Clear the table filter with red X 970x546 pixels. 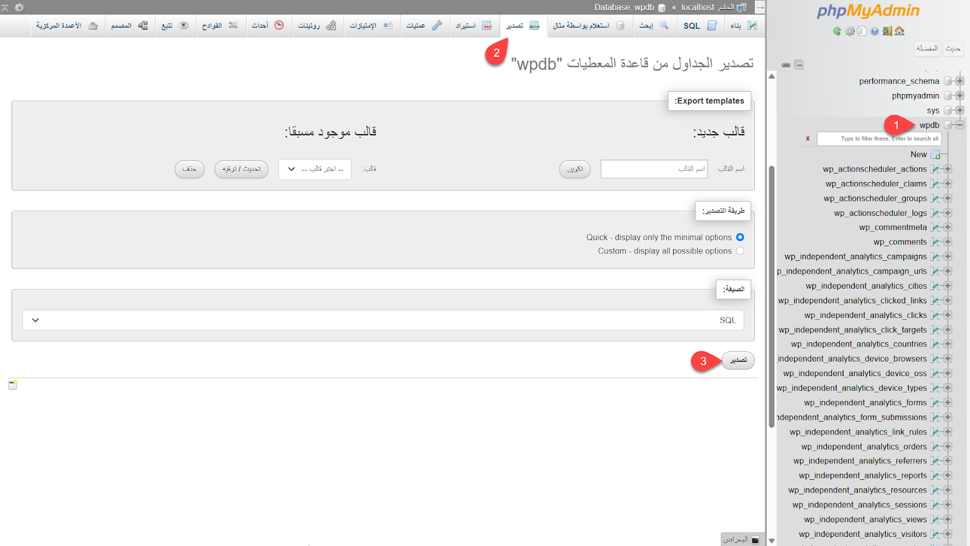(808, 139)
